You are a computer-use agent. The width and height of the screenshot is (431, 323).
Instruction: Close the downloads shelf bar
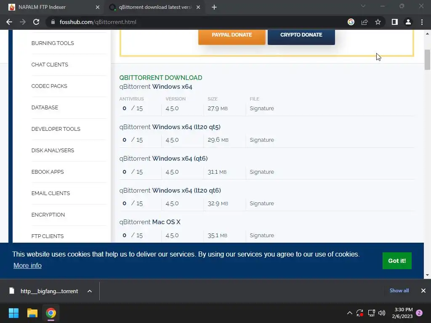(x=423, y=290)
